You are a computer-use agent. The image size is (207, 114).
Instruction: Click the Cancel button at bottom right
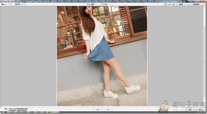[200, 110]
